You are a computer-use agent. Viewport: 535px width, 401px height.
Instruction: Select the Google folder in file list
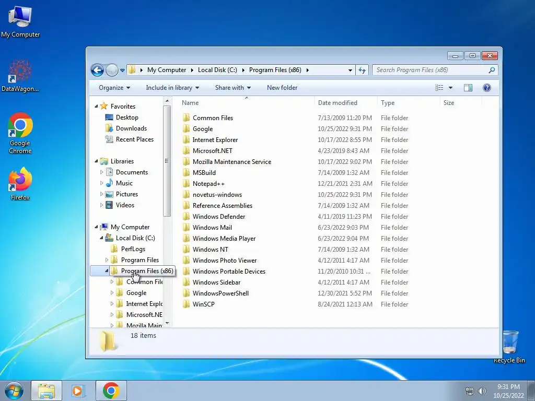click(x=203, y=129)
